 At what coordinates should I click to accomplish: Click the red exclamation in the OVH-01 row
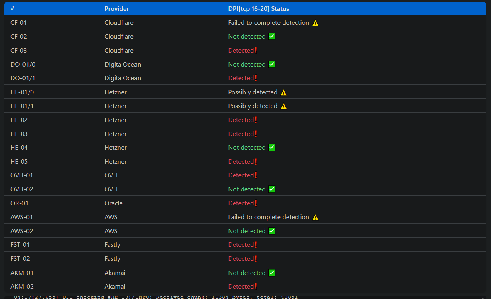[256, 175]
